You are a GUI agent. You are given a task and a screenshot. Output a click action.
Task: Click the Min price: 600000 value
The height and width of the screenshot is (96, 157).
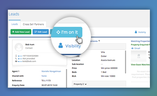tap(109, 68)
